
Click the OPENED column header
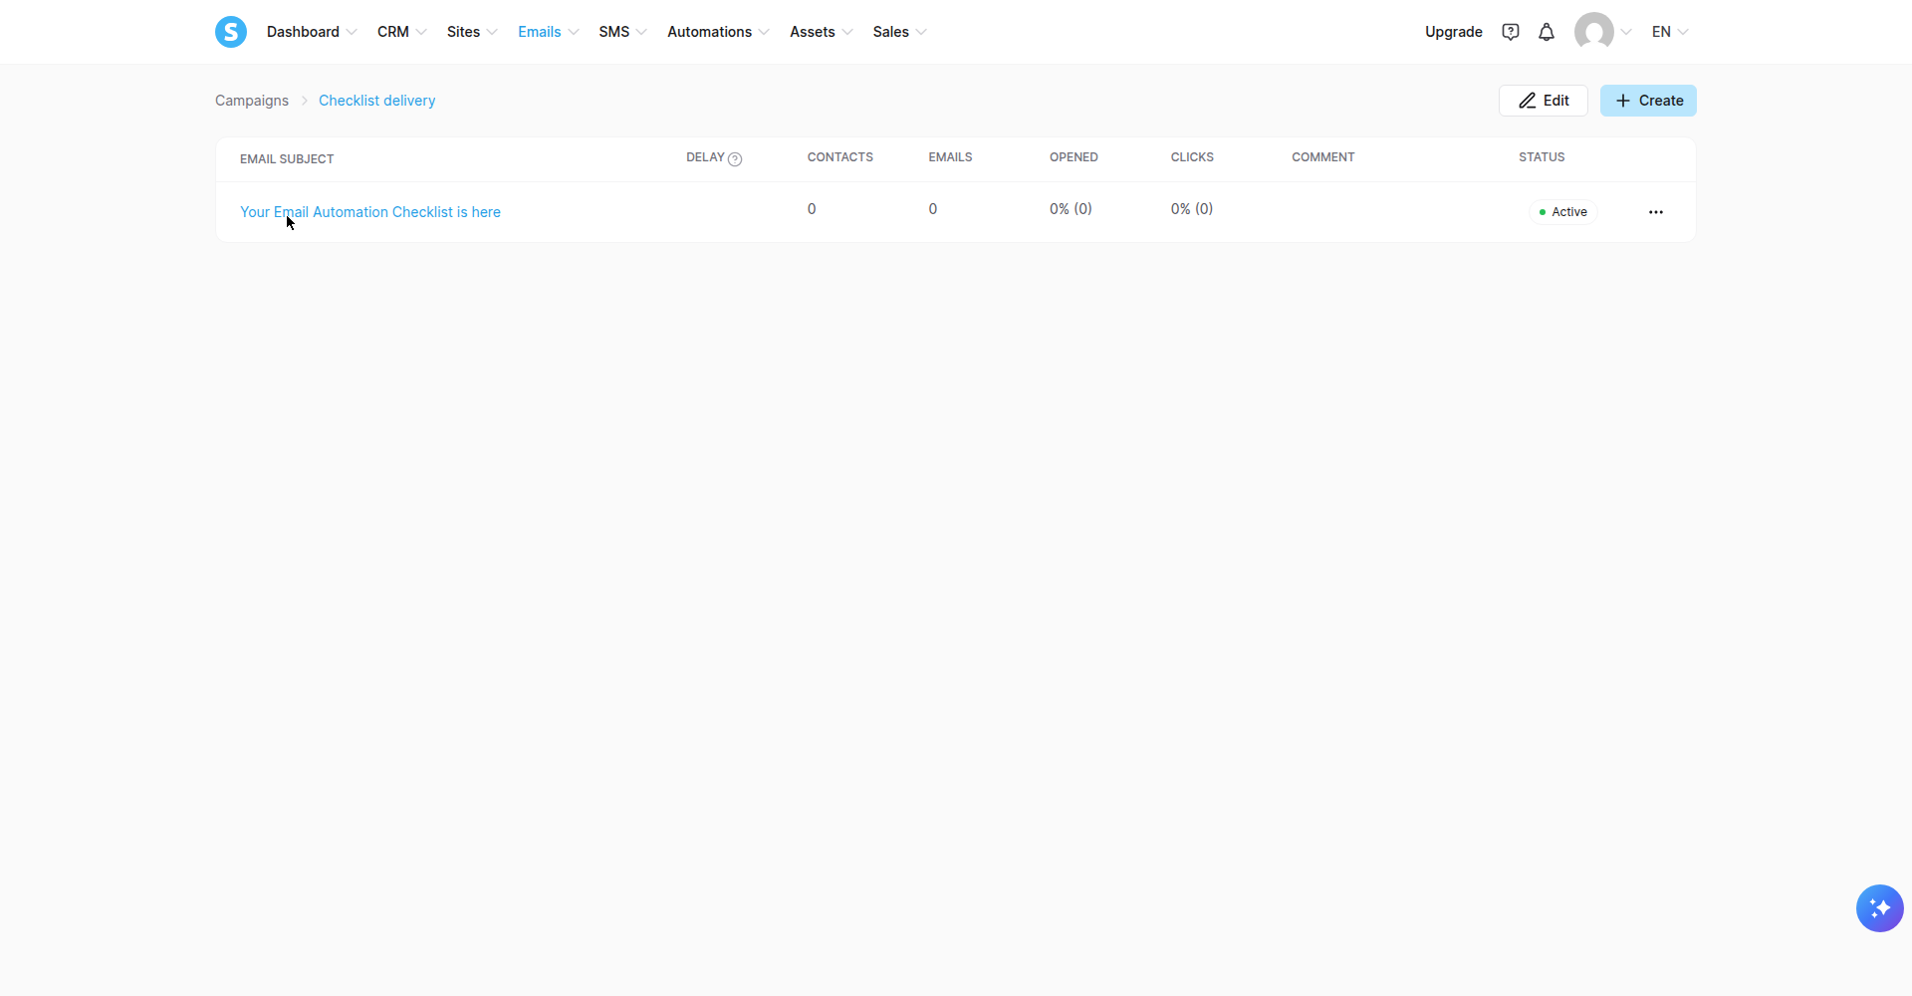tap(1074, 157)
